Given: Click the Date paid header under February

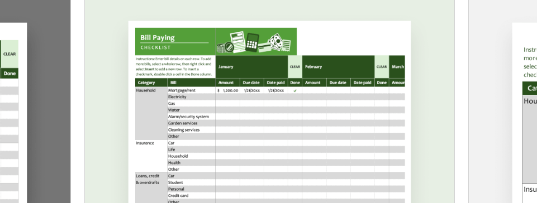Looking at the screenshot, I should 362,83.
